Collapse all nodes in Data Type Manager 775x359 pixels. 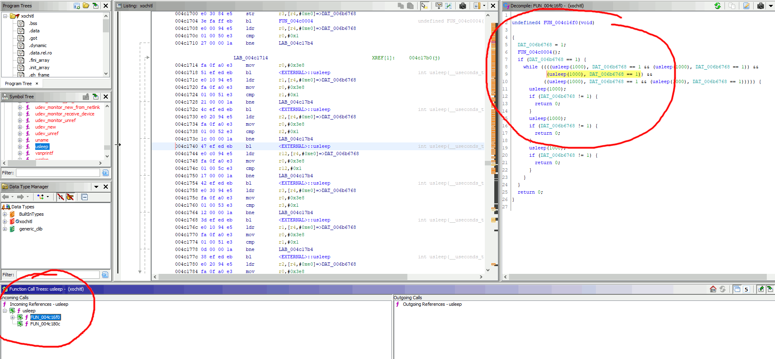coord(84,197)
